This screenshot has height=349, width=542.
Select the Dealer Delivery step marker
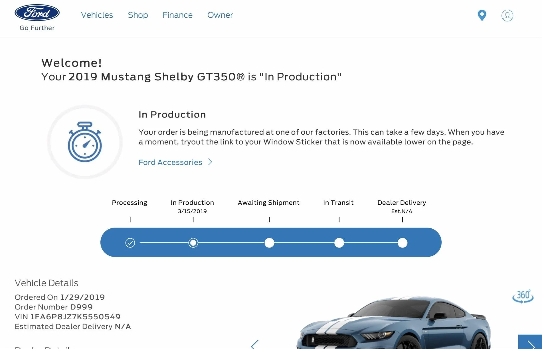(x=403, y=243)
